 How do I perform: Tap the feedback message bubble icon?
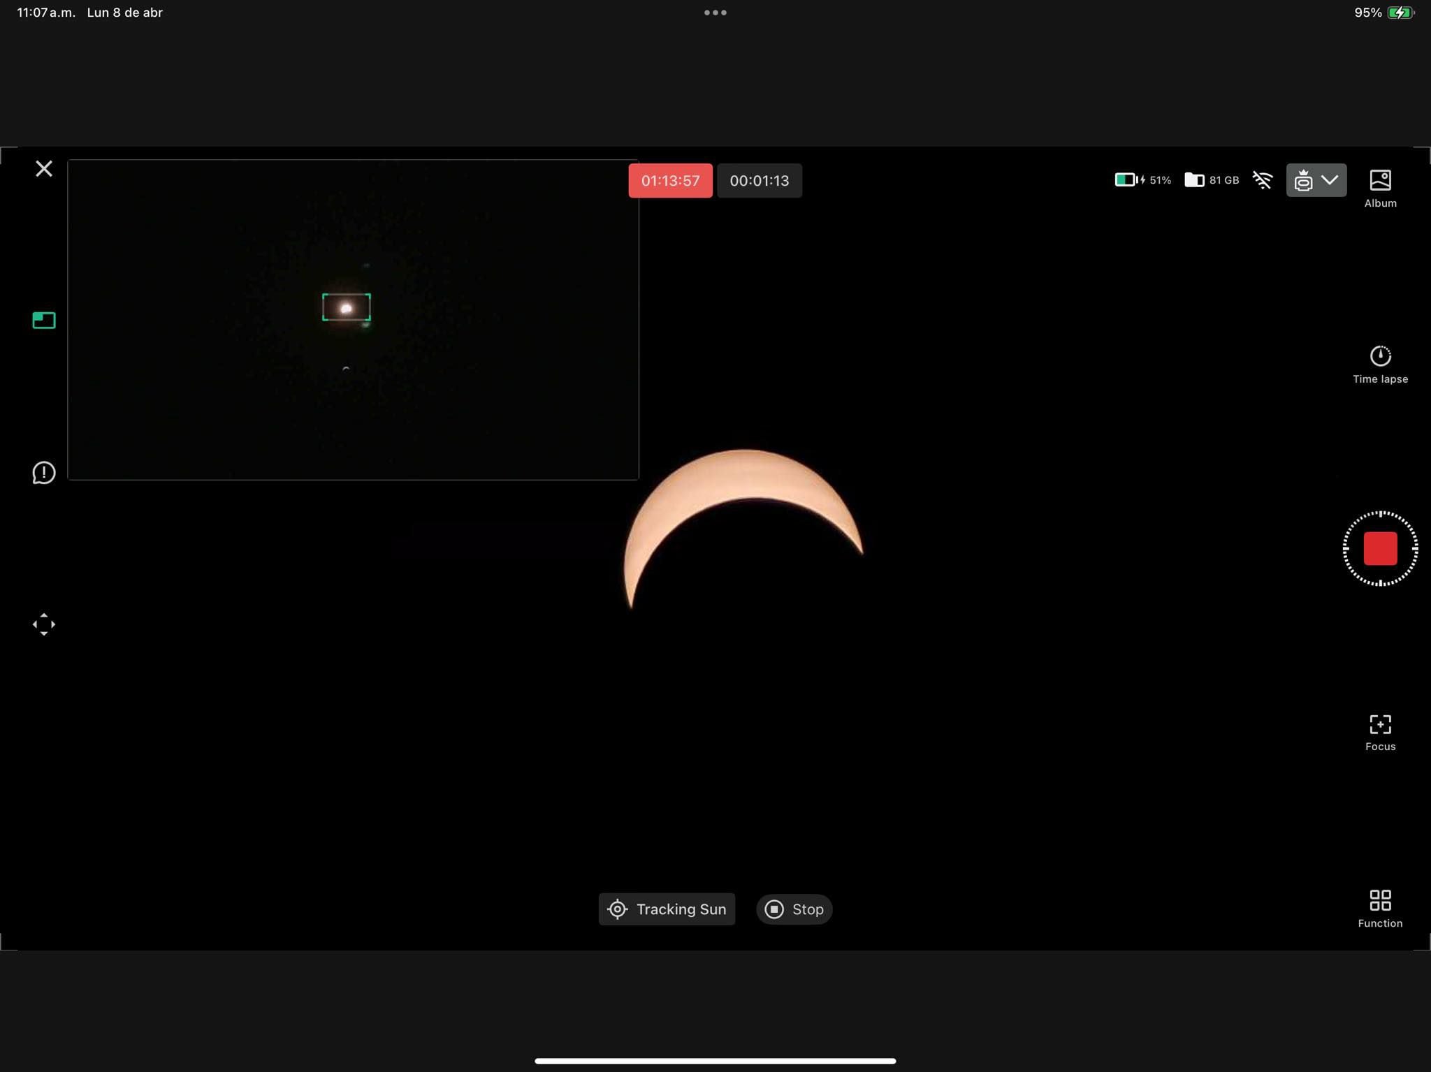(43, 472)
